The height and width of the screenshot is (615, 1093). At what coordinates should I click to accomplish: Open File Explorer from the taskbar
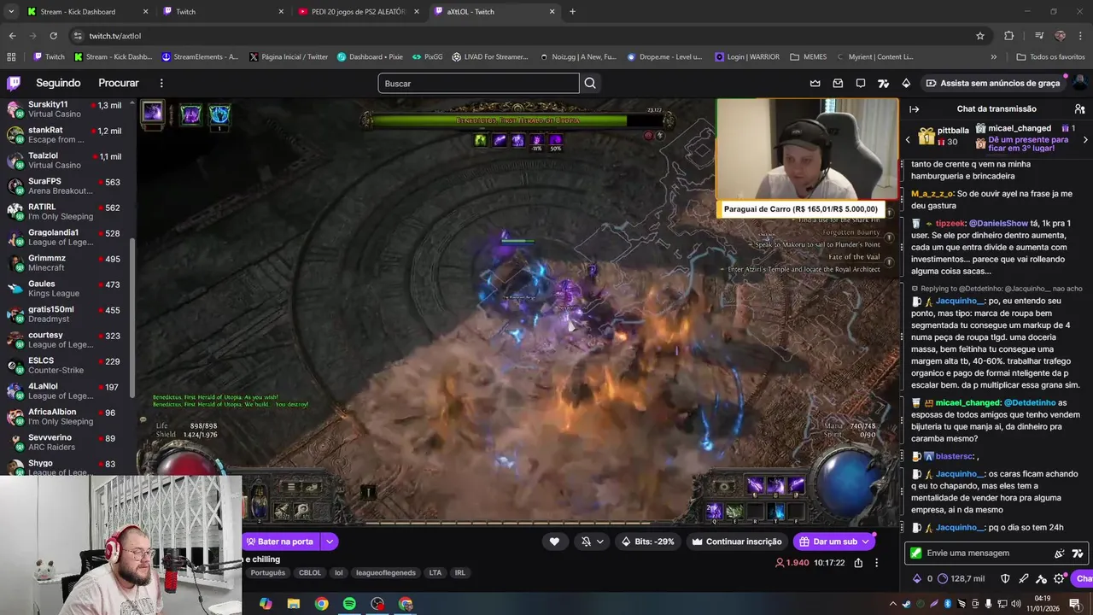click(x=293, y=604)
